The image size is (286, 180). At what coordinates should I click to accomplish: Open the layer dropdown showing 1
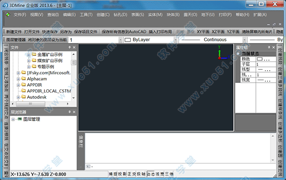(120, 40)
